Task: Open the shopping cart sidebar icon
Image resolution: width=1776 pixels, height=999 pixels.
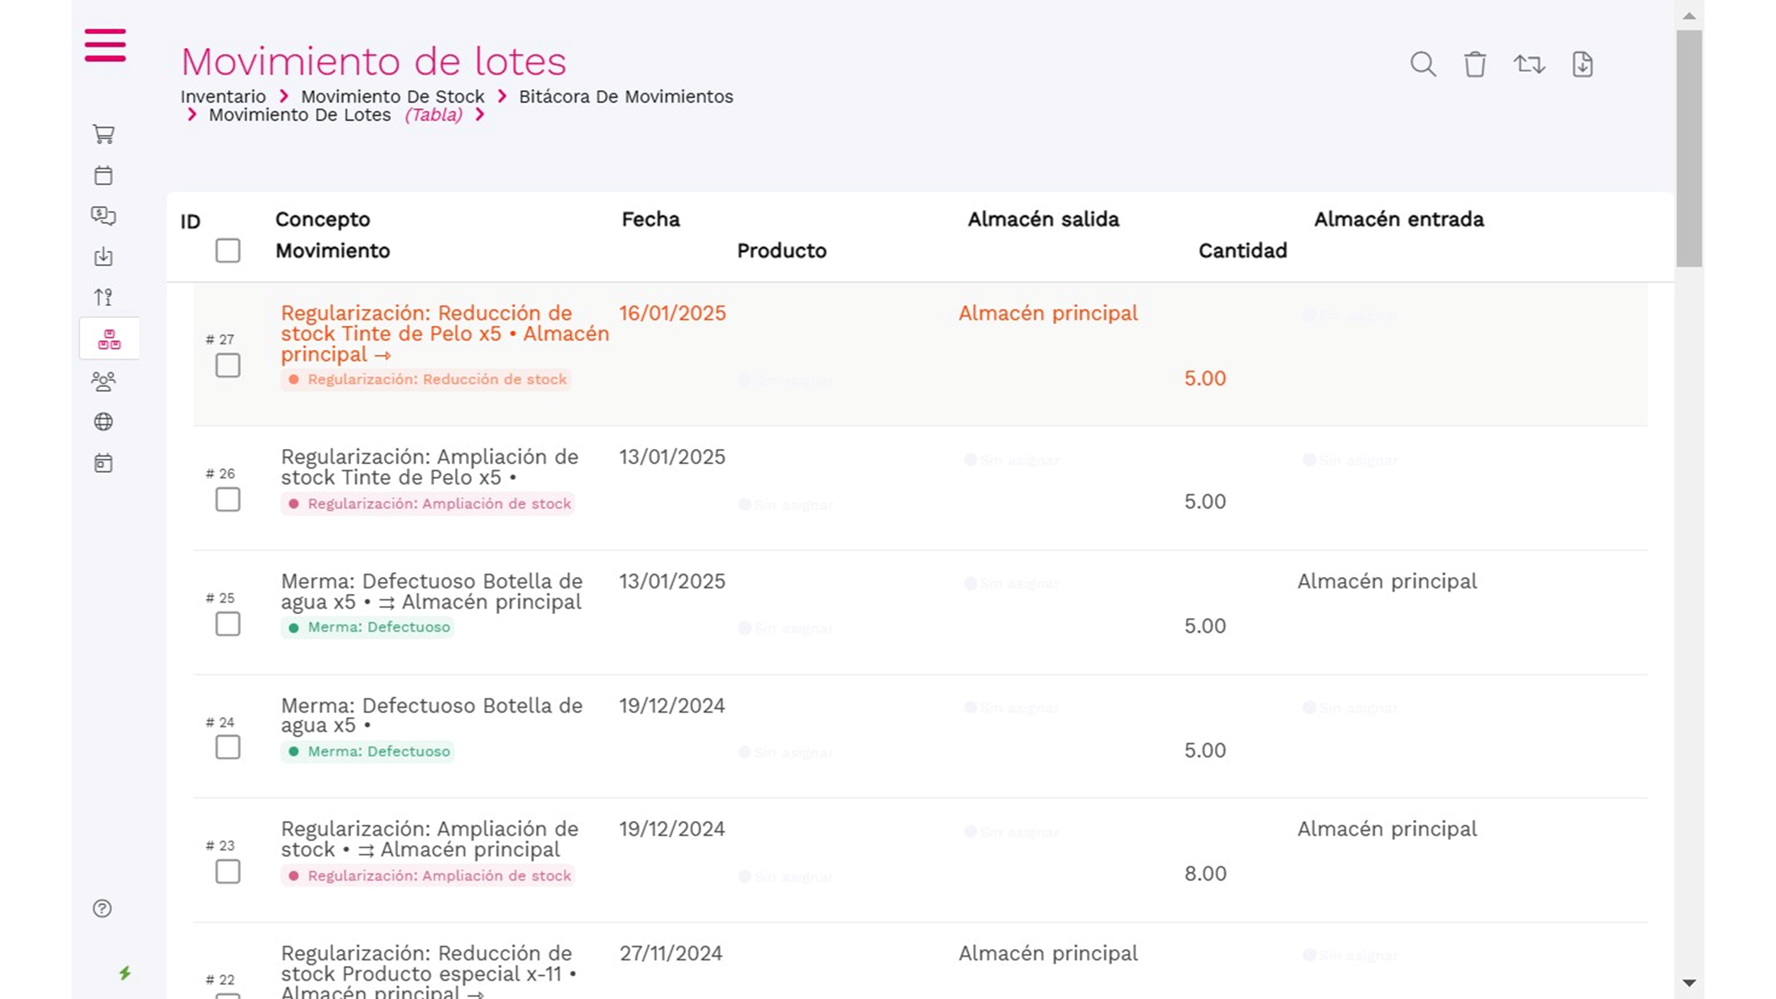Action: 103,134
